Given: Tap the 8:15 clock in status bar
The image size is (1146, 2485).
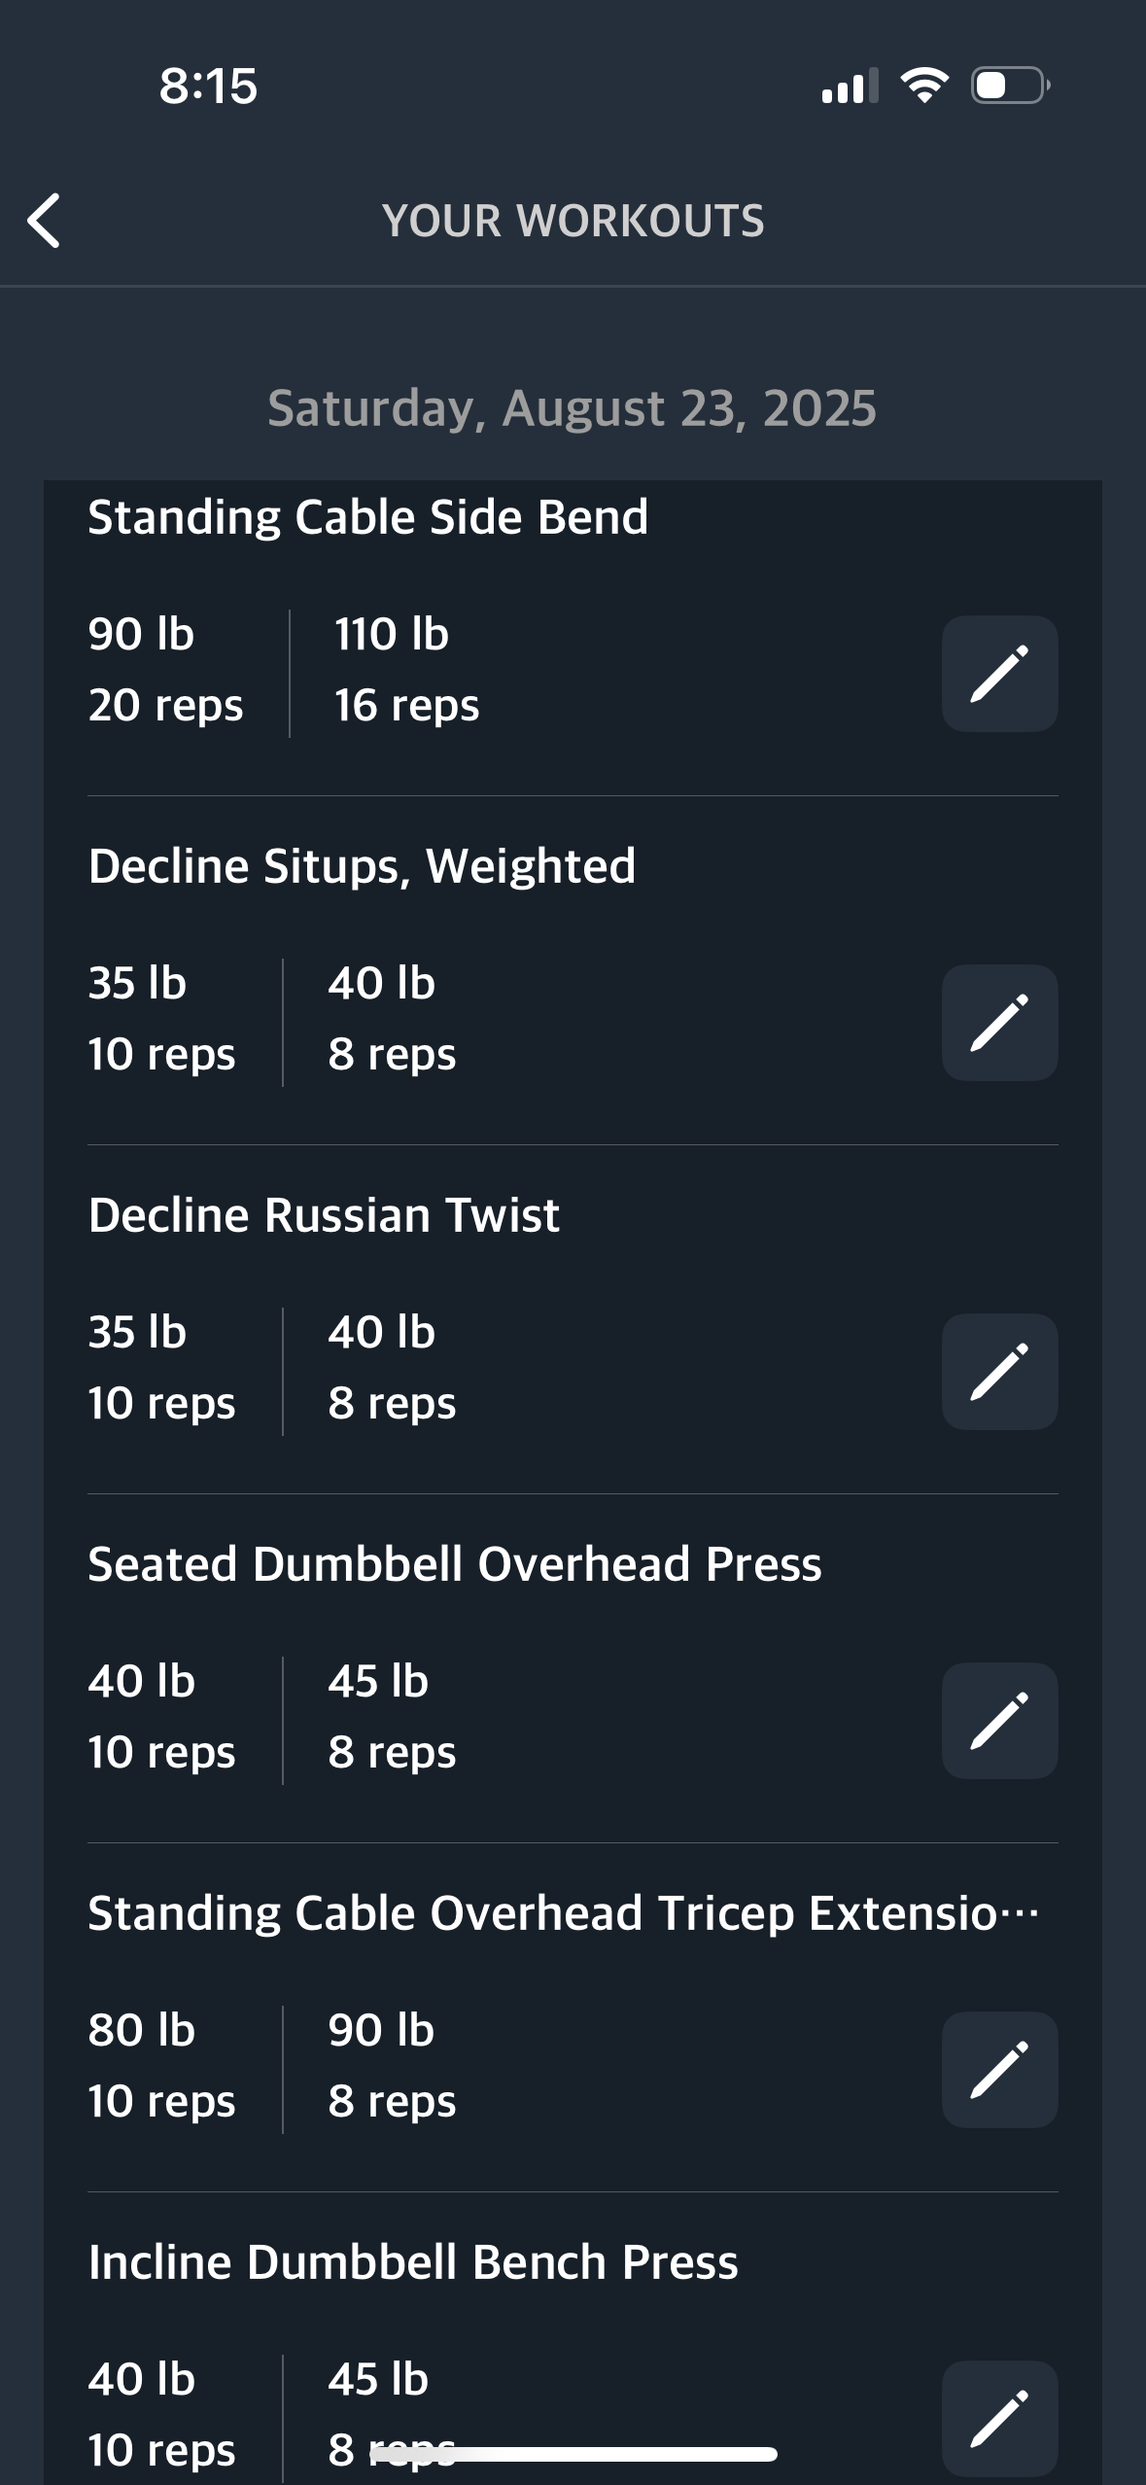Looking at the screenshot, I should (208, 86).
